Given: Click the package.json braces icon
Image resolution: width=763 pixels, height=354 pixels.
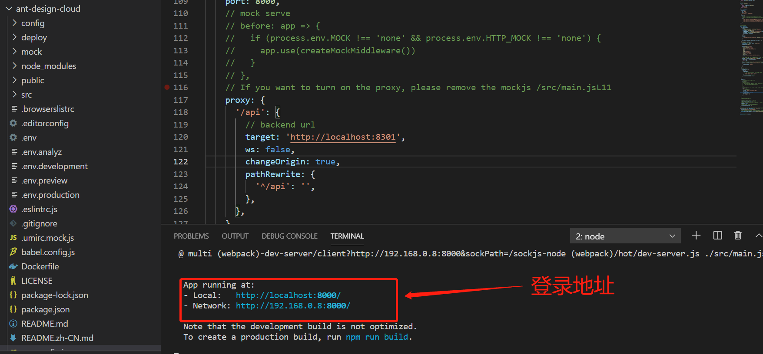Looking at the screenshot, I should 13,309.
